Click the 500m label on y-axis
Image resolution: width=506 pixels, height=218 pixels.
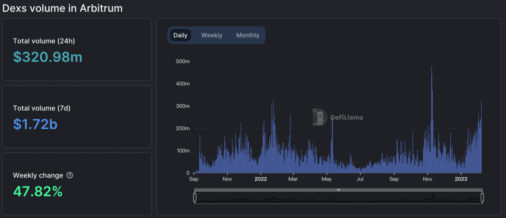pyautogui.click(x=182, y=61)
